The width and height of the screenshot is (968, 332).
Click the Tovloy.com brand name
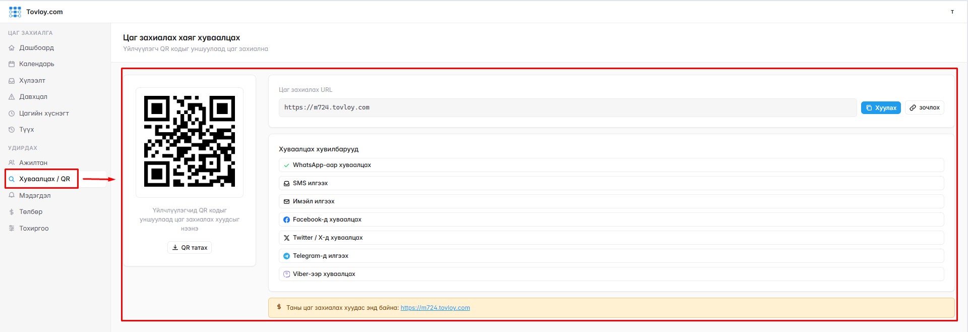click(44, 12)
